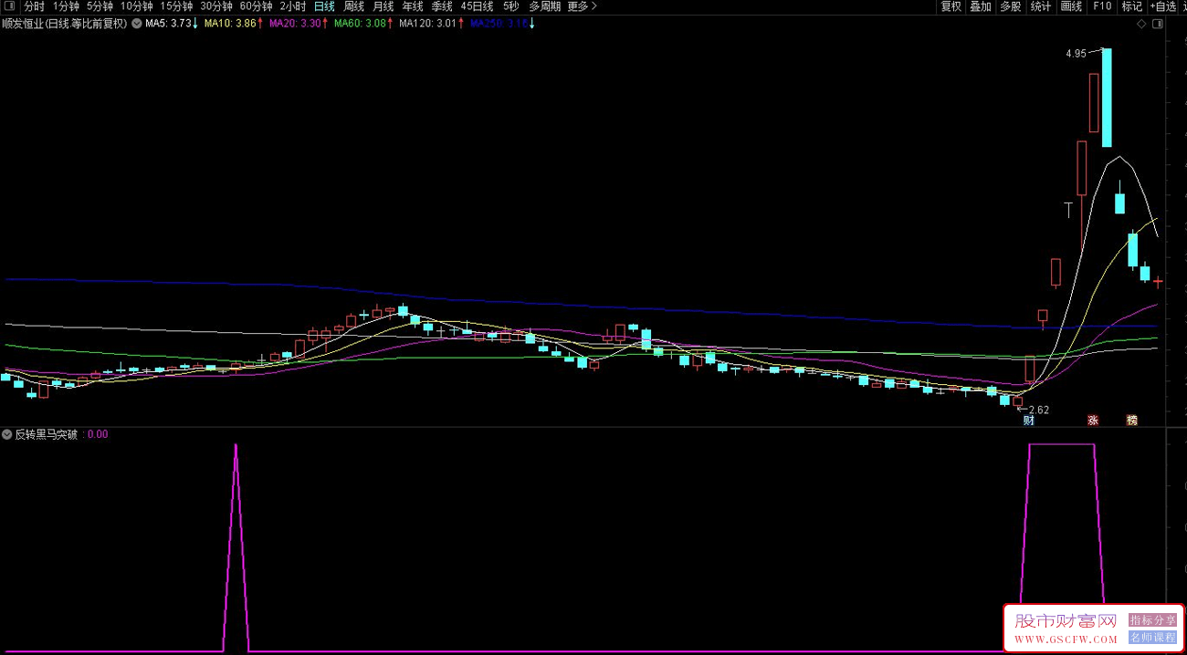Expand the 反转黑马突破 indicator dropdown arrow
The image size is (1187, 655).
click(x=7, y=434)
